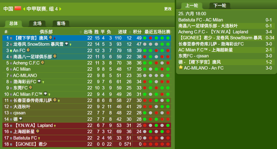Click coin badge next to 上海超新星
This screenshot has width=277, height=149.
pyautogui.click(x=37, y=131)
